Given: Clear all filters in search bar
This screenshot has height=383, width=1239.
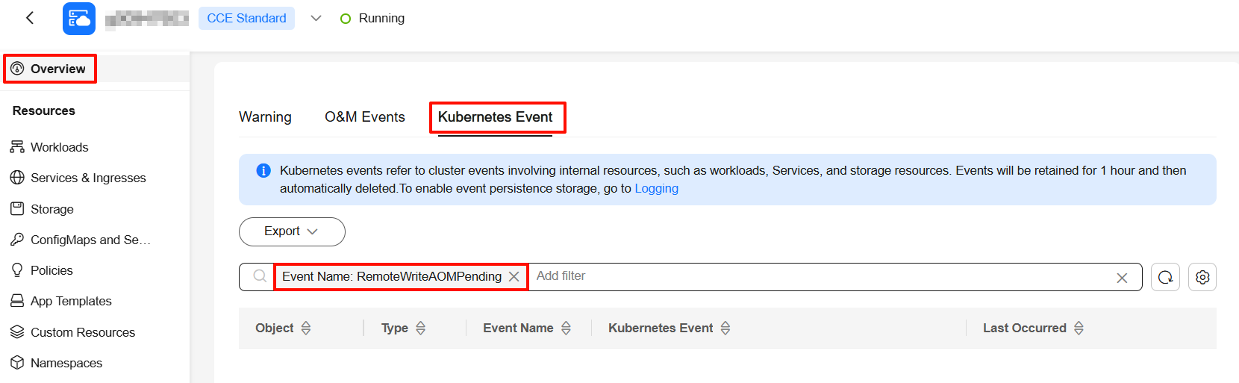Looking at the screenshot, I should (1122, 278).
